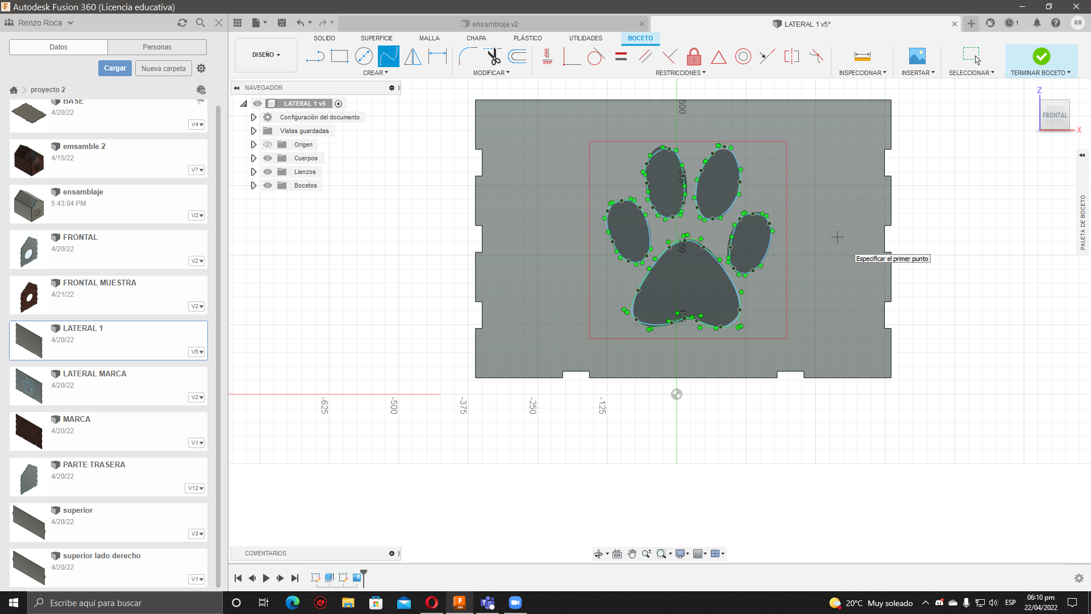Open the MODIFICAR dropdown menu
The height and width of the screenshot is (614, 1091).
click(x=492, y=73)
